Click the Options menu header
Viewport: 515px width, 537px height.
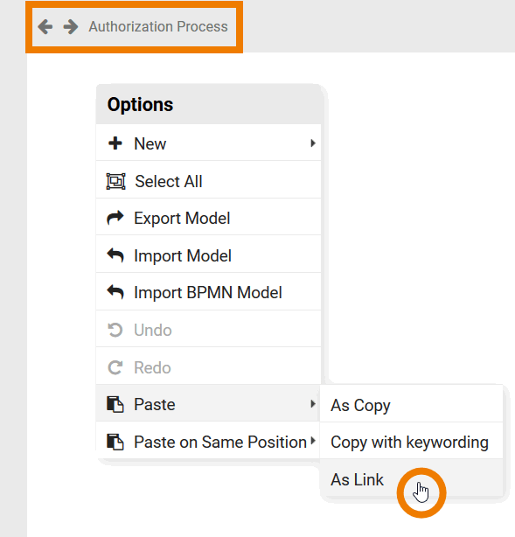tap(208, 104)
